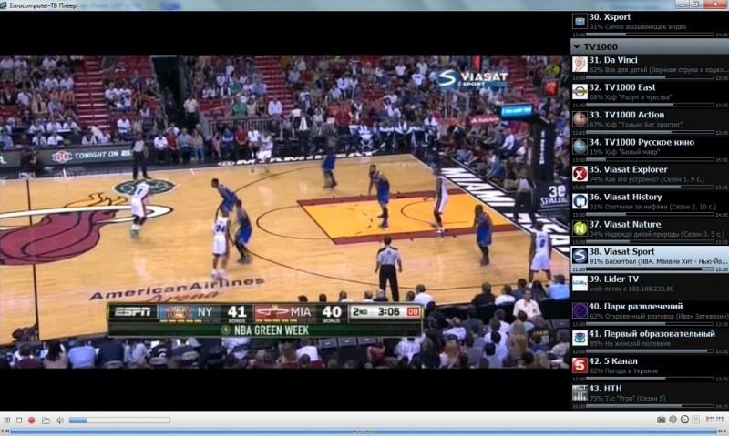729x436 pixels.
Task: Switch to 34. TV1000 Русское кино
Action: coord(650,149)
